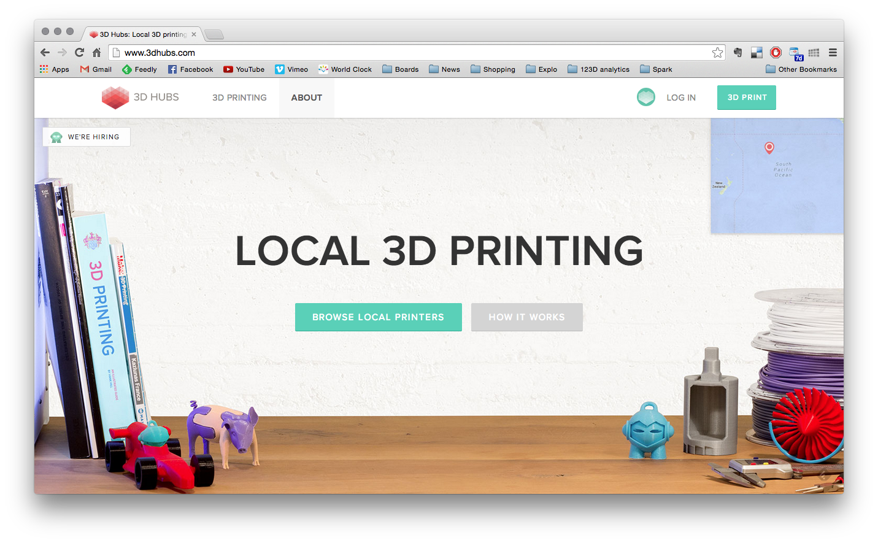
Task: Expand the Boards bookmark folder
Action: click(x=400, y=69)
